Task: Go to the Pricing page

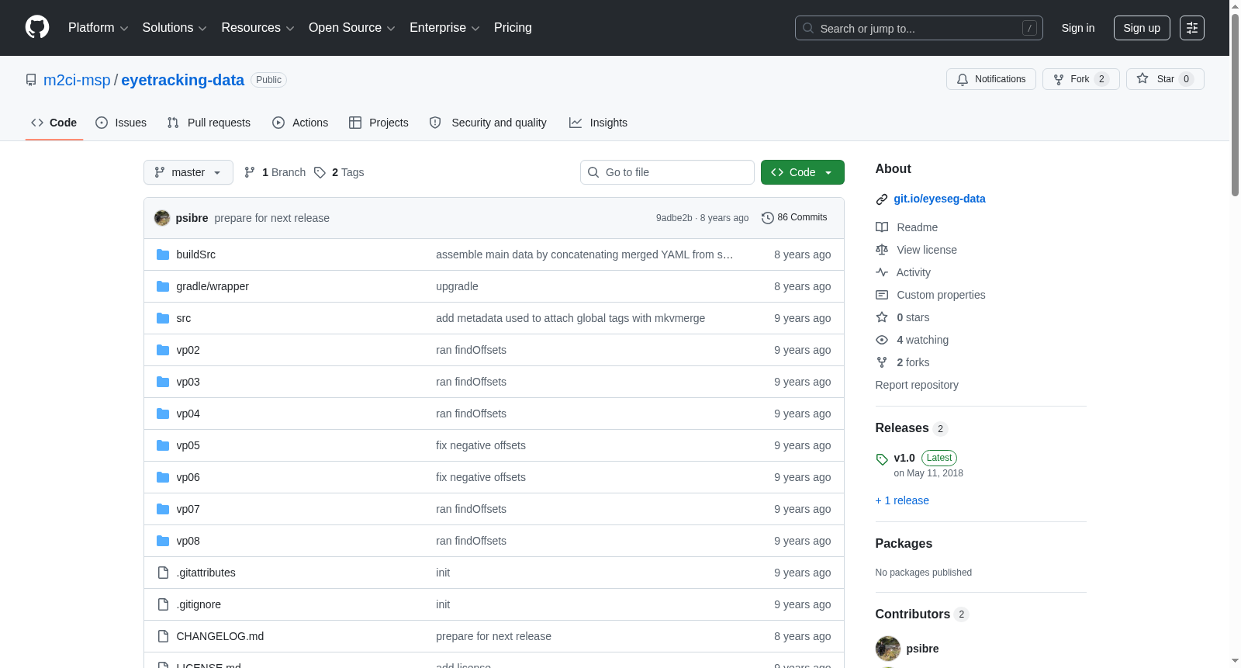Action: pos(513,28)
